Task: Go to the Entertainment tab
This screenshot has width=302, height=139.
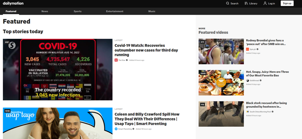Action: click(115, 11)
